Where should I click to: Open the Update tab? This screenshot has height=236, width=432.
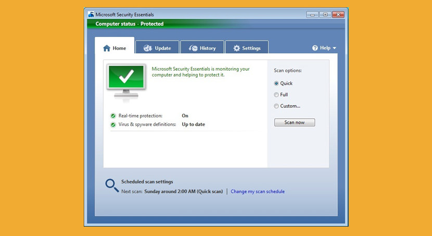click(x=157, y=47)
